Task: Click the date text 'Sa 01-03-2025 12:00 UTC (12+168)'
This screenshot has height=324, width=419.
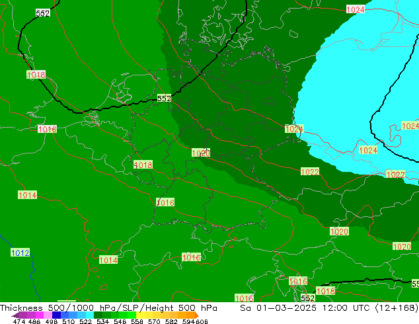Action: [329, 307]
